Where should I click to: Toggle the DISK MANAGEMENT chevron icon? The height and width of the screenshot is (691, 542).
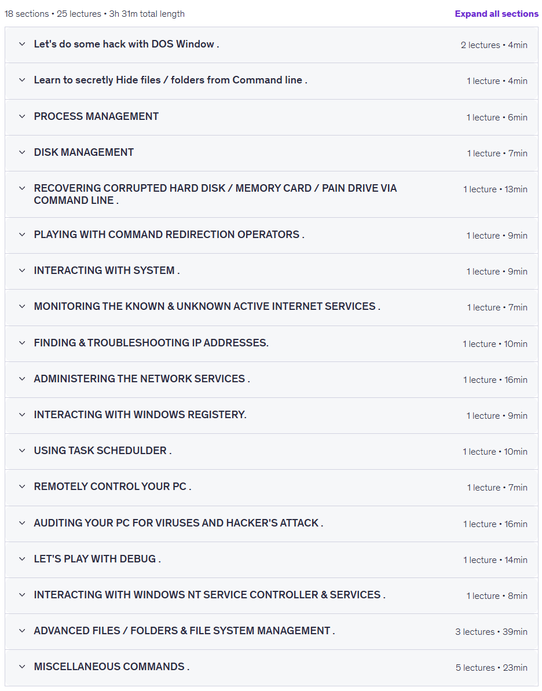coord(22,152)
